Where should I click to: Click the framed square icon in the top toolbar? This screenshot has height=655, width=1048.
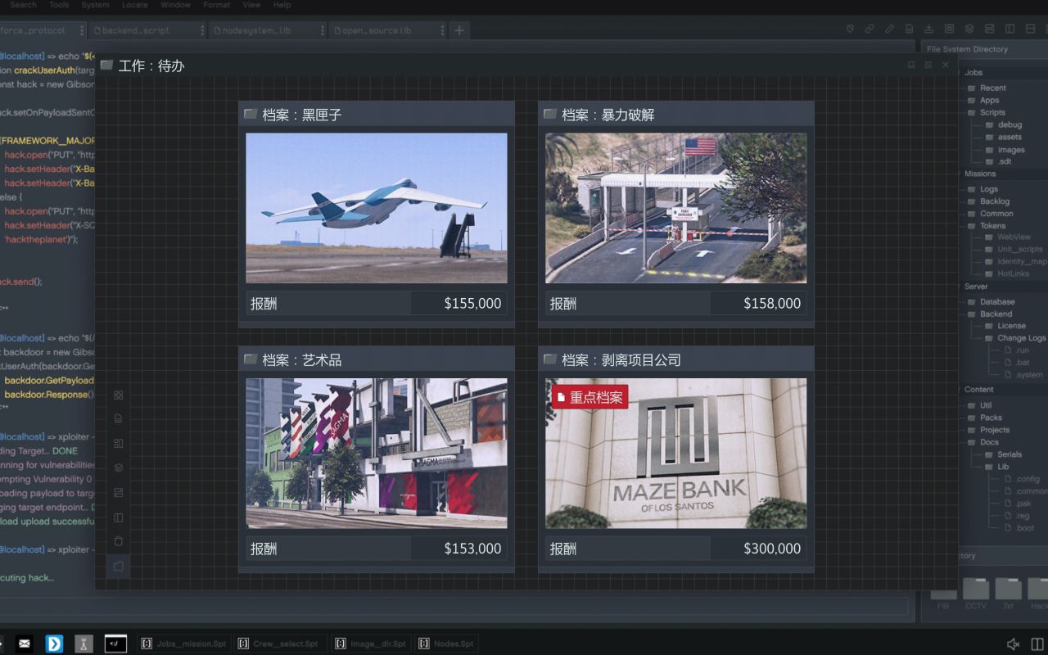coord(950,29)
